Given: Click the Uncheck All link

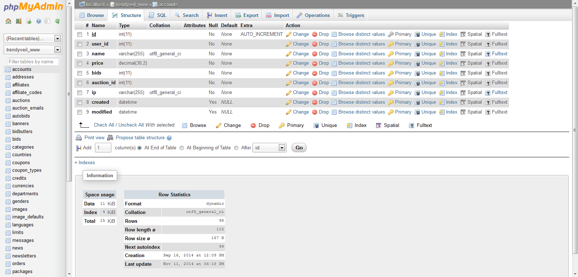Looking at the screenshot, I should tap(131, 125).
